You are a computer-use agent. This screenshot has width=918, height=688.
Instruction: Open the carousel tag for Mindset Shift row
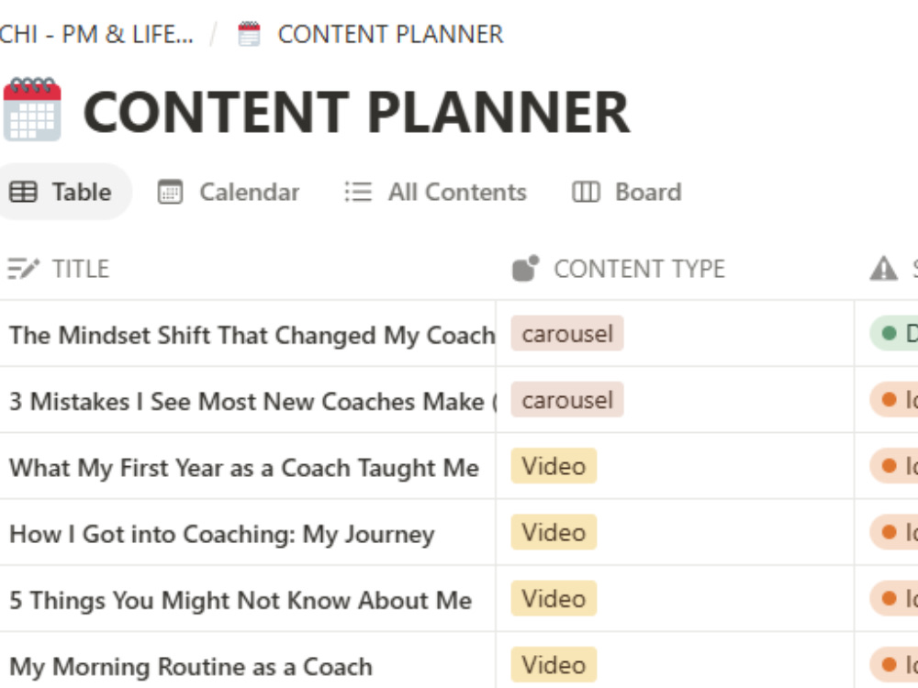pyautogui.click(x=567, y=334)
